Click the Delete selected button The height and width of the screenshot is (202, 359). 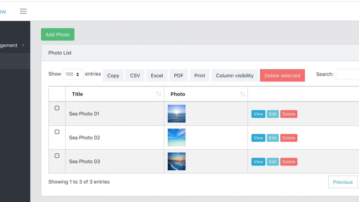282,75
